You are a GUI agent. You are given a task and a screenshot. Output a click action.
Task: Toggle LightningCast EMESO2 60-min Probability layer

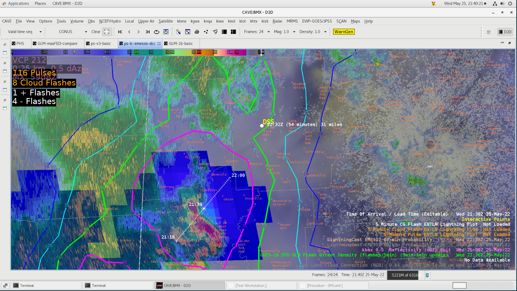tap(419, 240)
